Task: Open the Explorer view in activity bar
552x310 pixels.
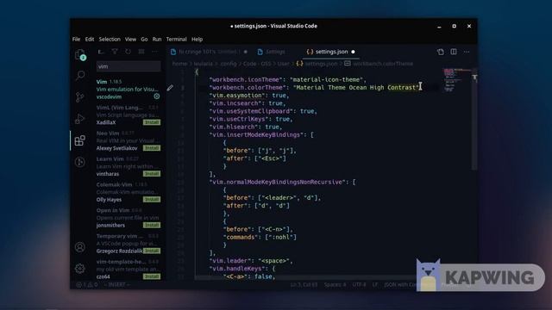Action: point(80,55)
